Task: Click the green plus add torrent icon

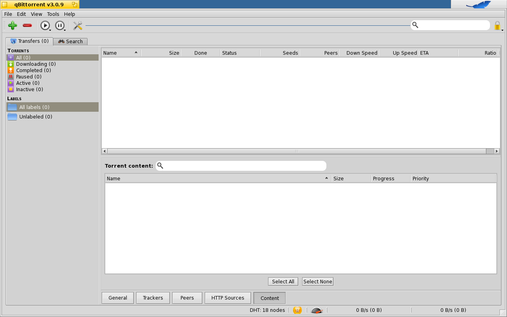Action: point(13,26)
